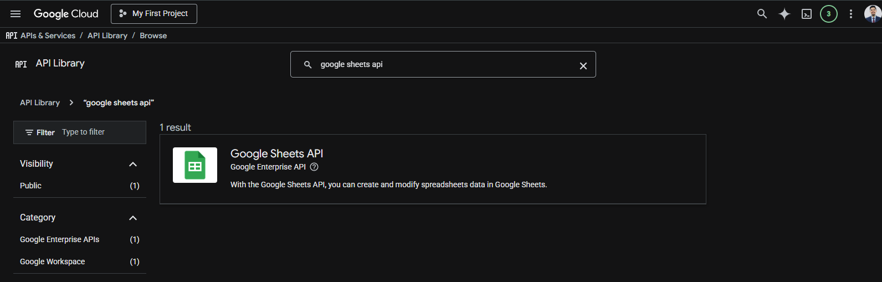
Task: Collapse the Visibility section chevron
Action: (x=133, y=164)
